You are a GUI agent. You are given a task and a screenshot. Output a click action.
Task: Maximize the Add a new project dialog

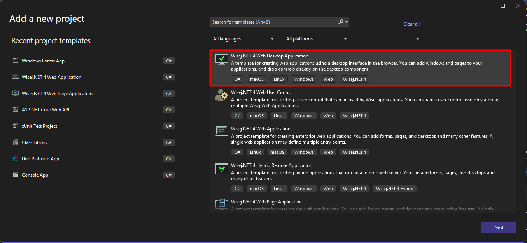pyautogui.click(x=503, y=6)
